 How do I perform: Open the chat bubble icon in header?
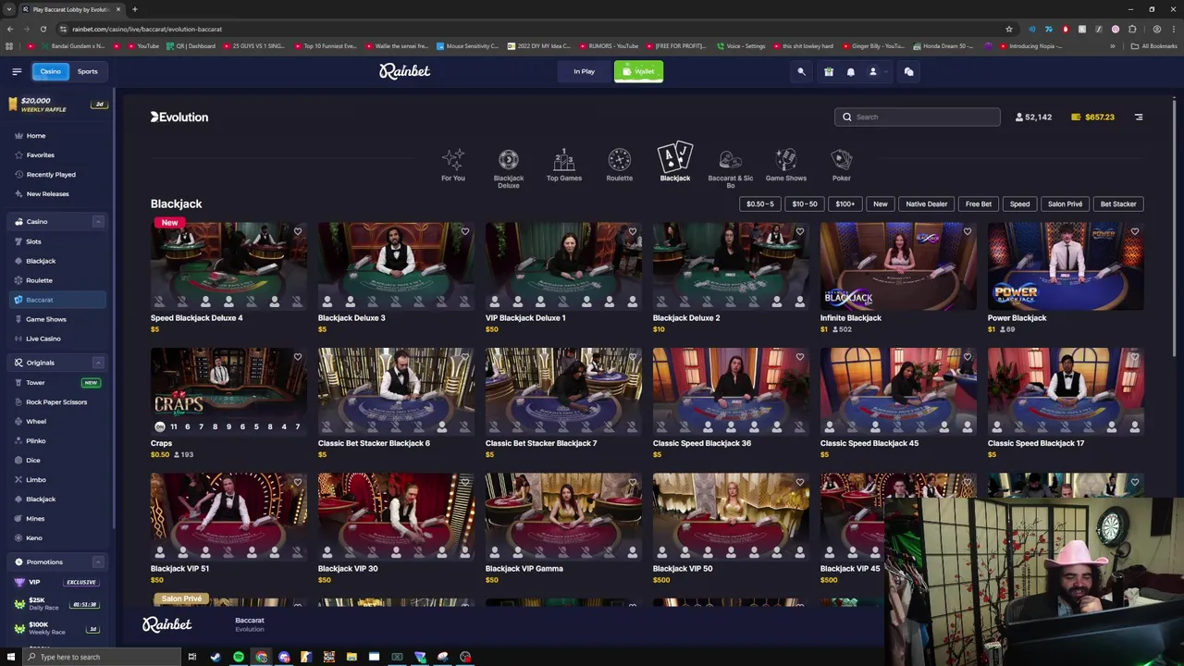(908, 71)
